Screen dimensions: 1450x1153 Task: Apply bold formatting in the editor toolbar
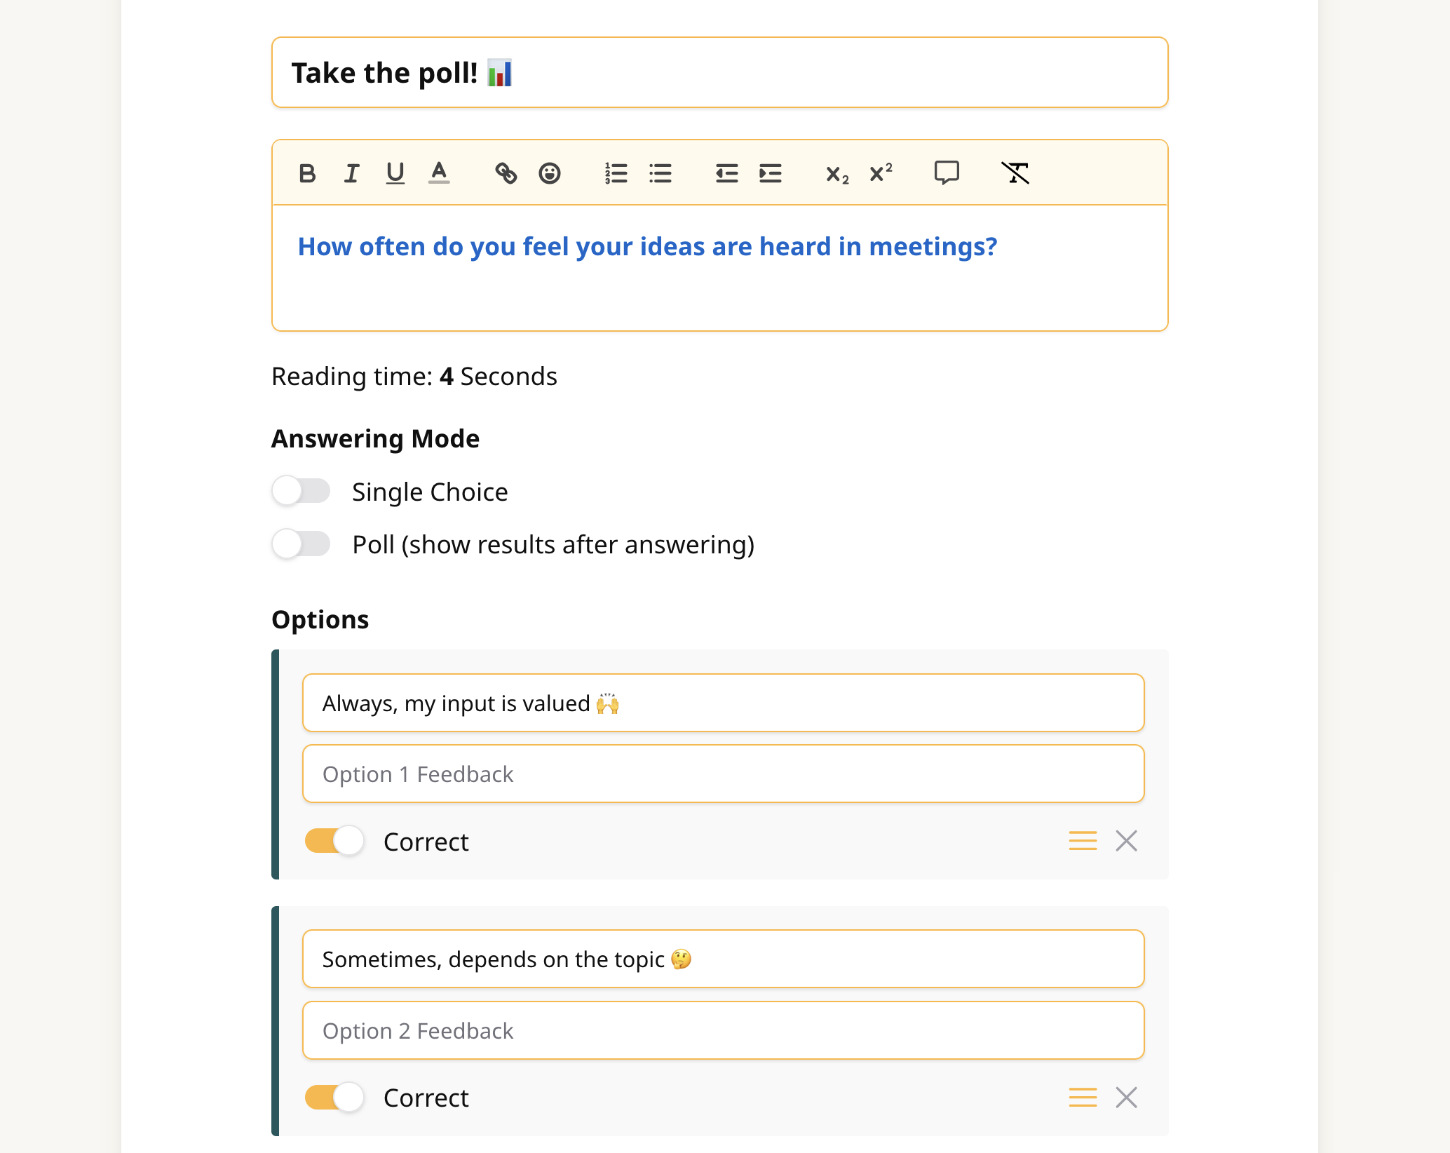click(307, 173)
